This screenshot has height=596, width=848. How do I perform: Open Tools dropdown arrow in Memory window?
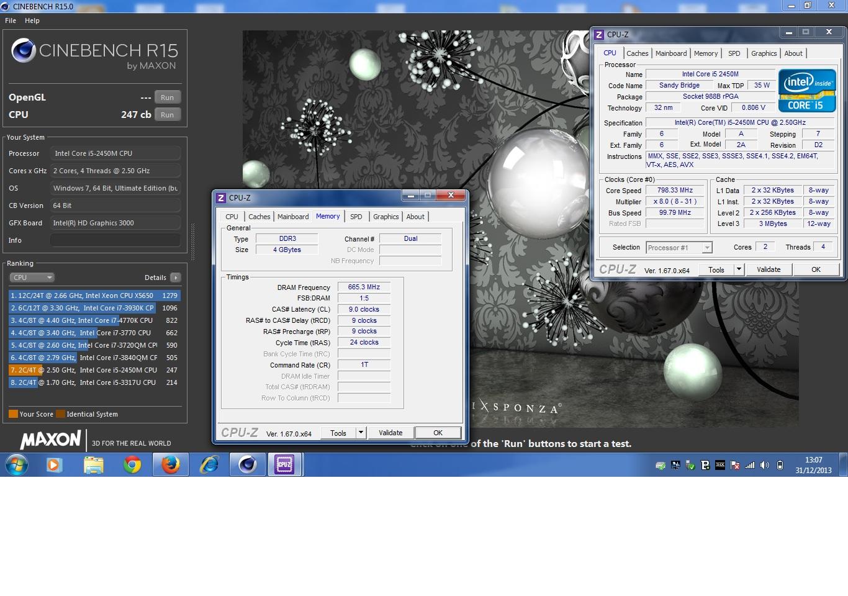click(x=361, y=433)
